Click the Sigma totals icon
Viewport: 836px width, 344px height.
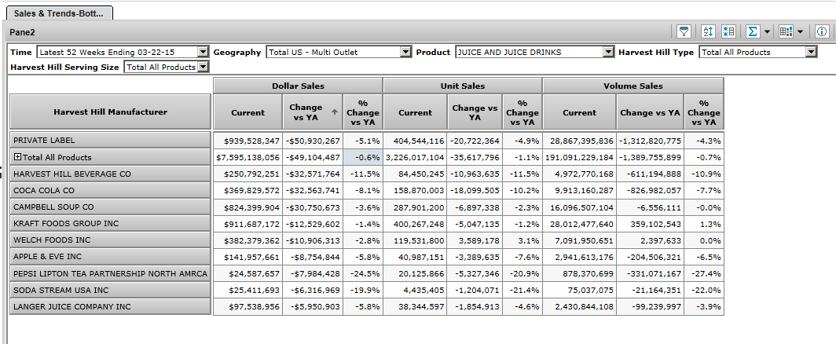(752, 31)
